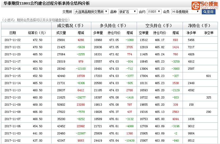
Task: Click net short value 325
Action: coord(209,97)
